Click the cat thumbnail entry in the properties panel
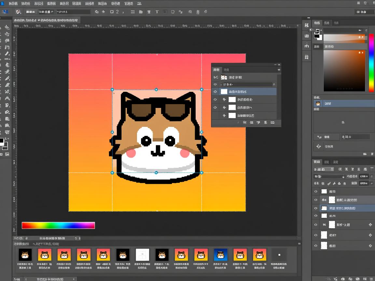 pyautogui.click(x=317, y=104)
